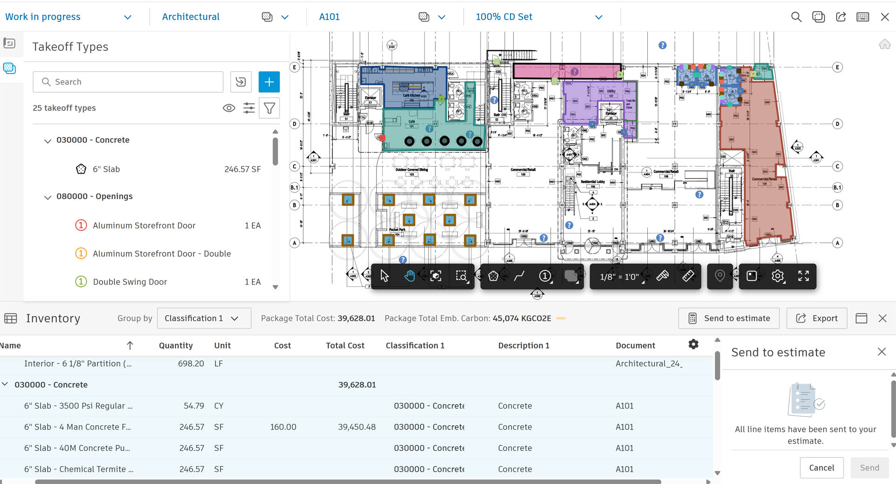Screen dimensions: 896x484
Task: Click the location pin tool
Action: [720, 276]
